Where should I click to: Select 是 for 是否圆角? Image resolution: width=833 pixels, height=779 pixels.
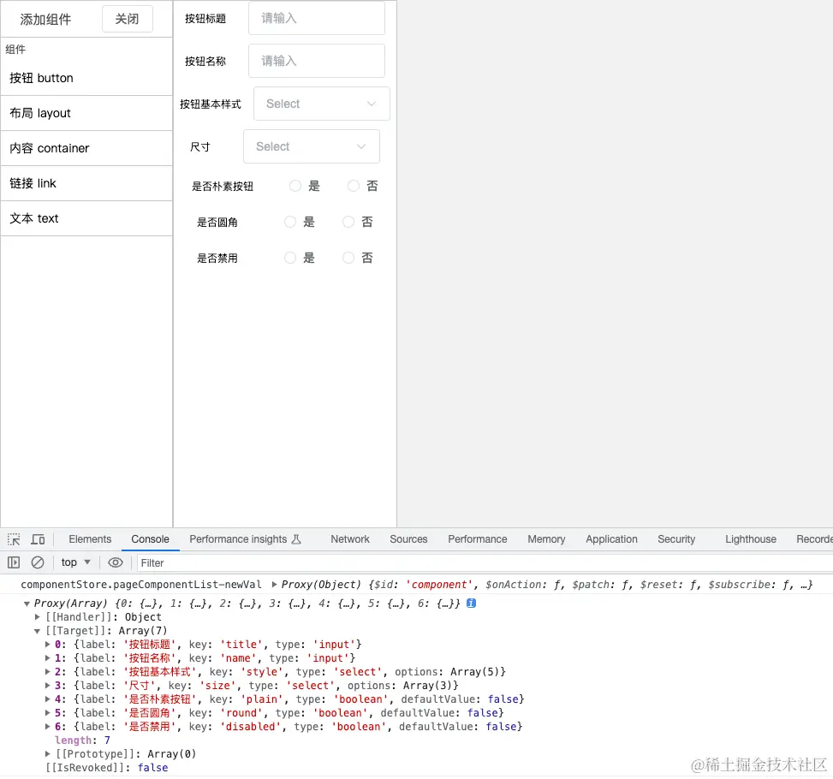coord(290,222)
